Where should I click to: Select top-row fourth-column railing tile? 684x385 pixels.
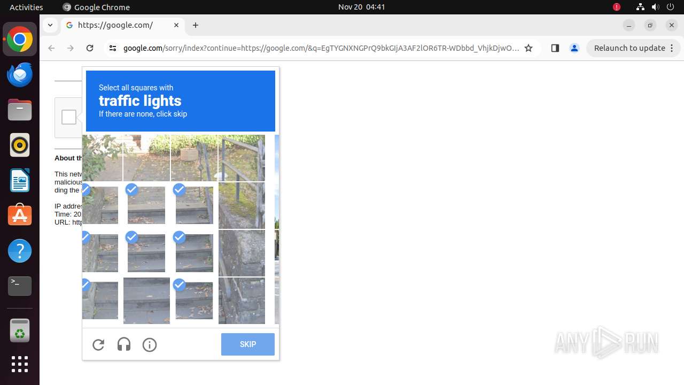pyautogui.click(x=242, y=158)
